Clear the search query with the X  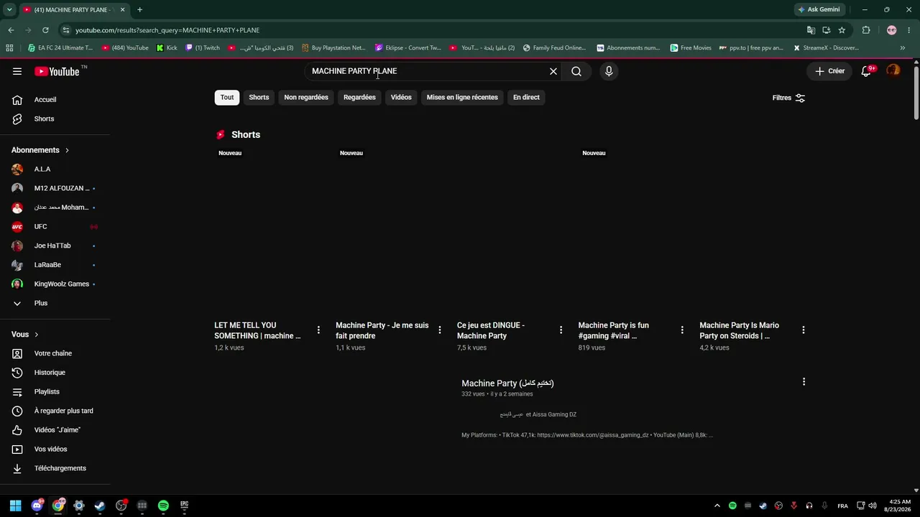[553, 71]
